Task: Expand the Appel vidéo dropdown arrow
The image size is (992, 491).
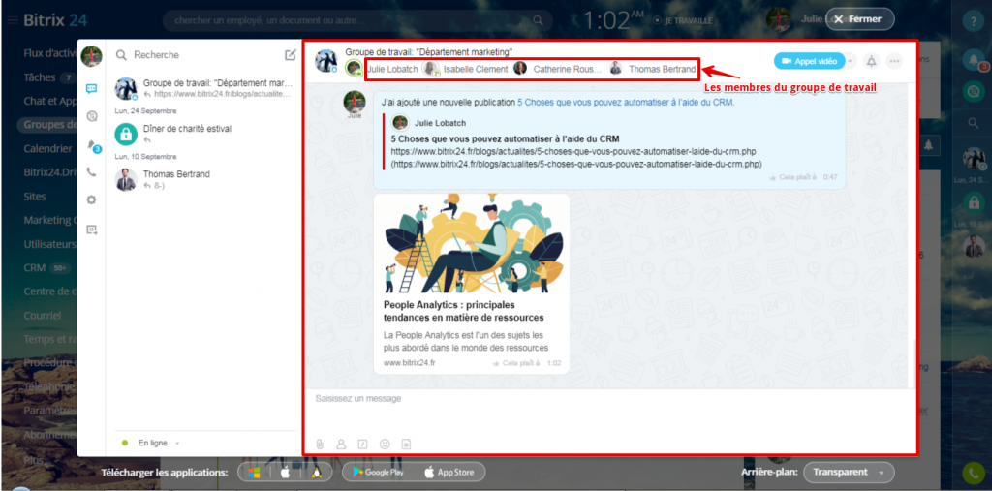Action: pyautogui.click(x=851, y=61)
